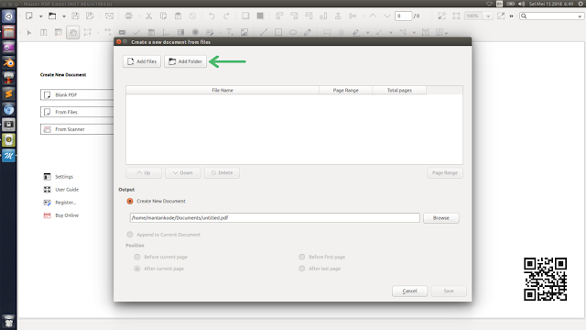Click Blank PDF in Create New Document
Screen dimensions: 586x330
pos(77,94)
